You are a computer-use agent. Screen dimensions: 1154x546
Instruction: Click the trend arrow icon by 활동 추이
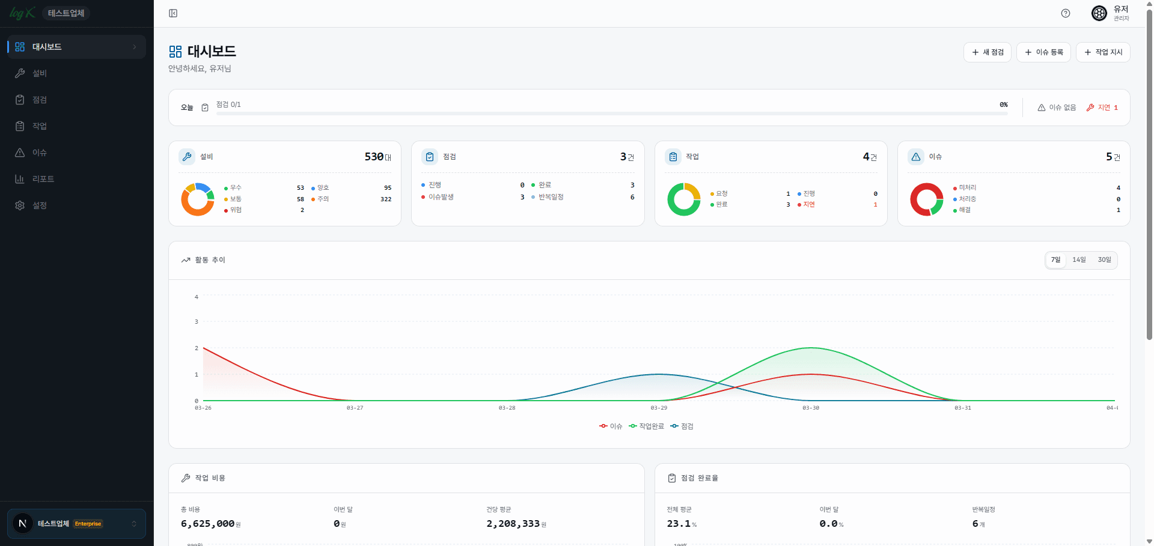186,260
